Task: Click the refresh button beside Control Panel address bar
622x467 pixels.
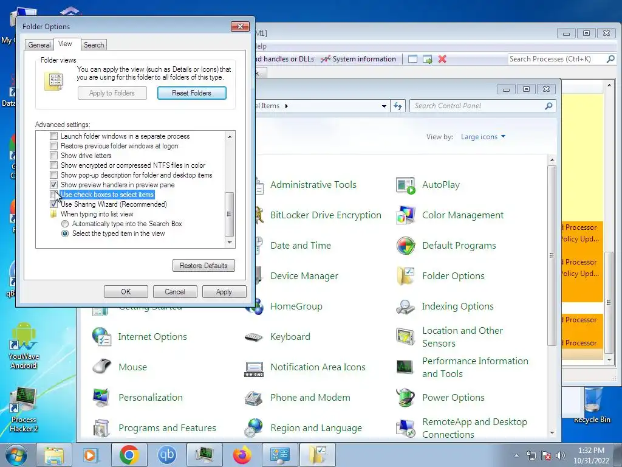Action: (398, 106)
